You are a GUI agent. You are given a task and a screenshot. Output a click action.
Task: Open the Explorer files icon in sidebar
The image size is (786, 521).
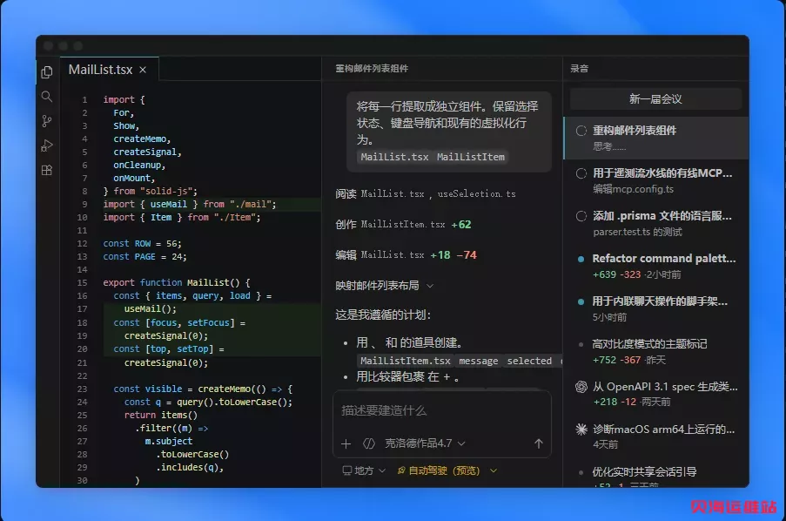click(x=47, y=72)
